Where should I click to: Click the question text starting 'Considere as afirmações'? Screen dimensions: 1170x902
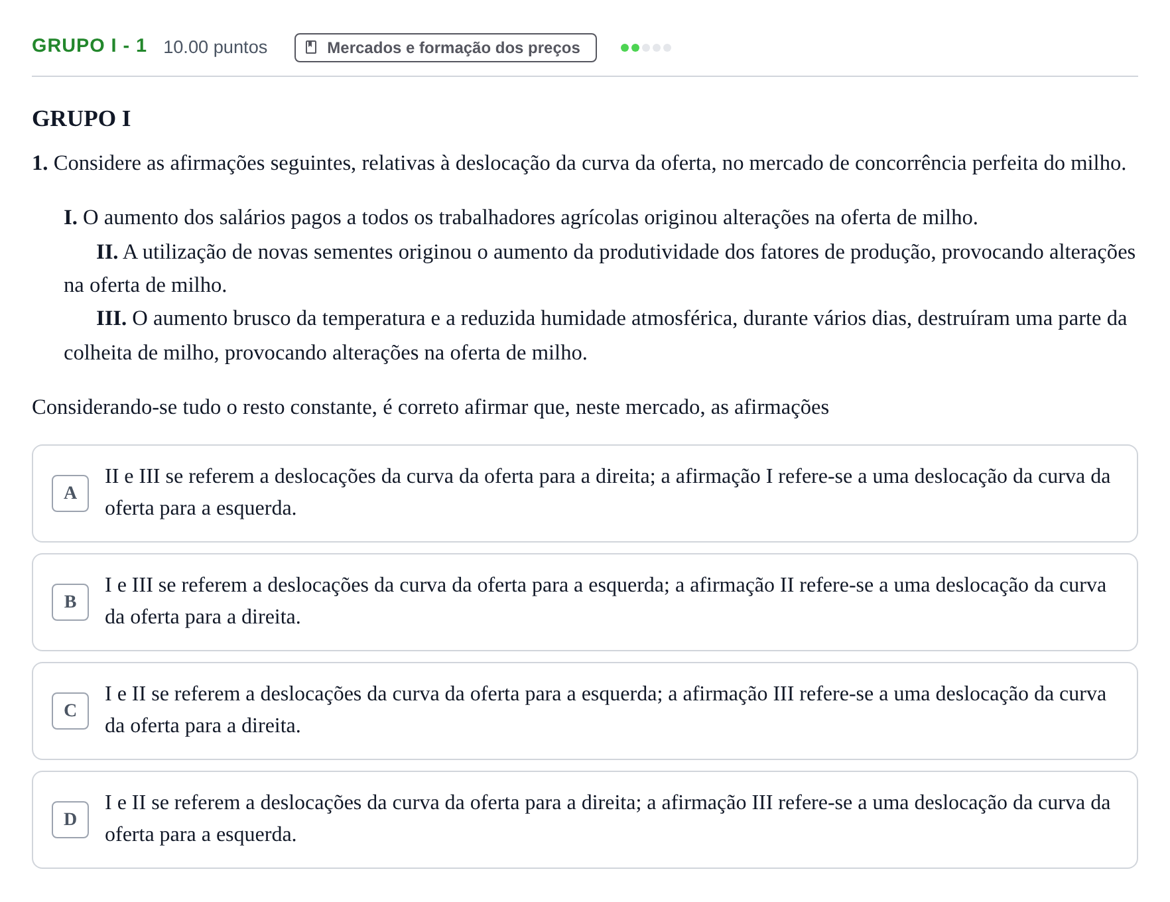click(x=579, y=163)
